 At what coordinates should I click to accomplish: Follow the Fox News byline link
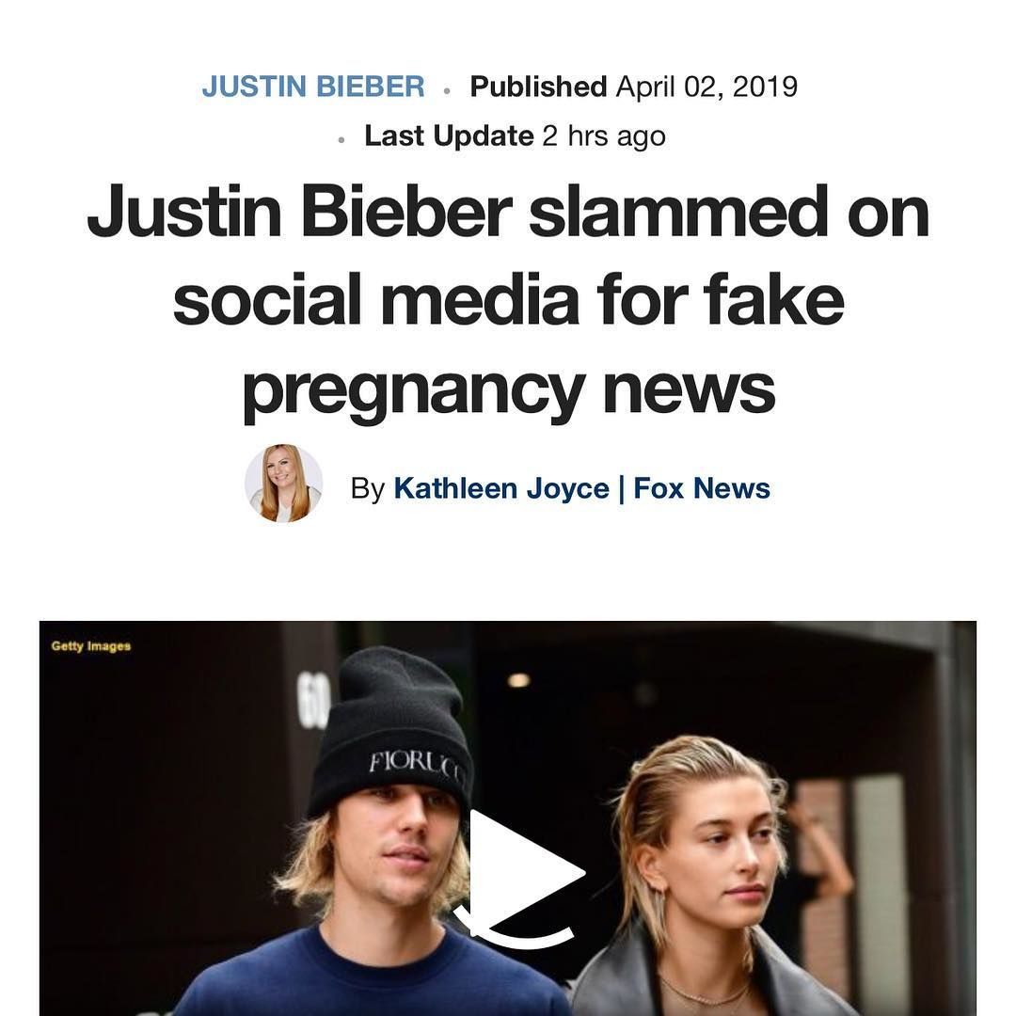point(702,488)
